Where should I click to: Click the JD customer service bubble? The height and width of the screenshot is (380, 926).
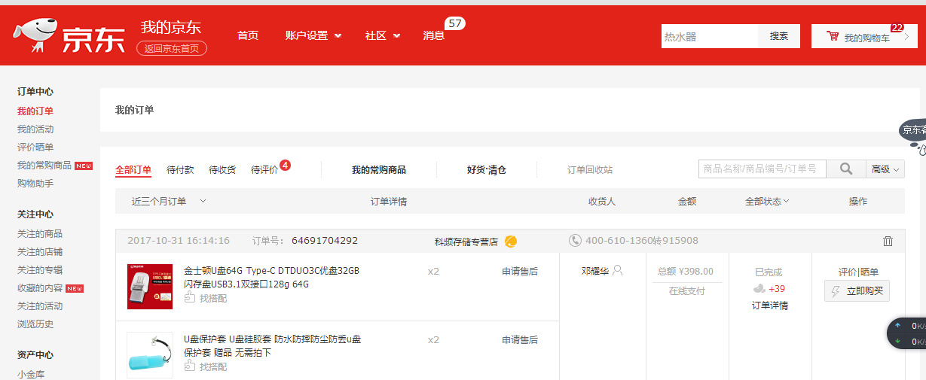pyautogui.click(x=913, y=131)
